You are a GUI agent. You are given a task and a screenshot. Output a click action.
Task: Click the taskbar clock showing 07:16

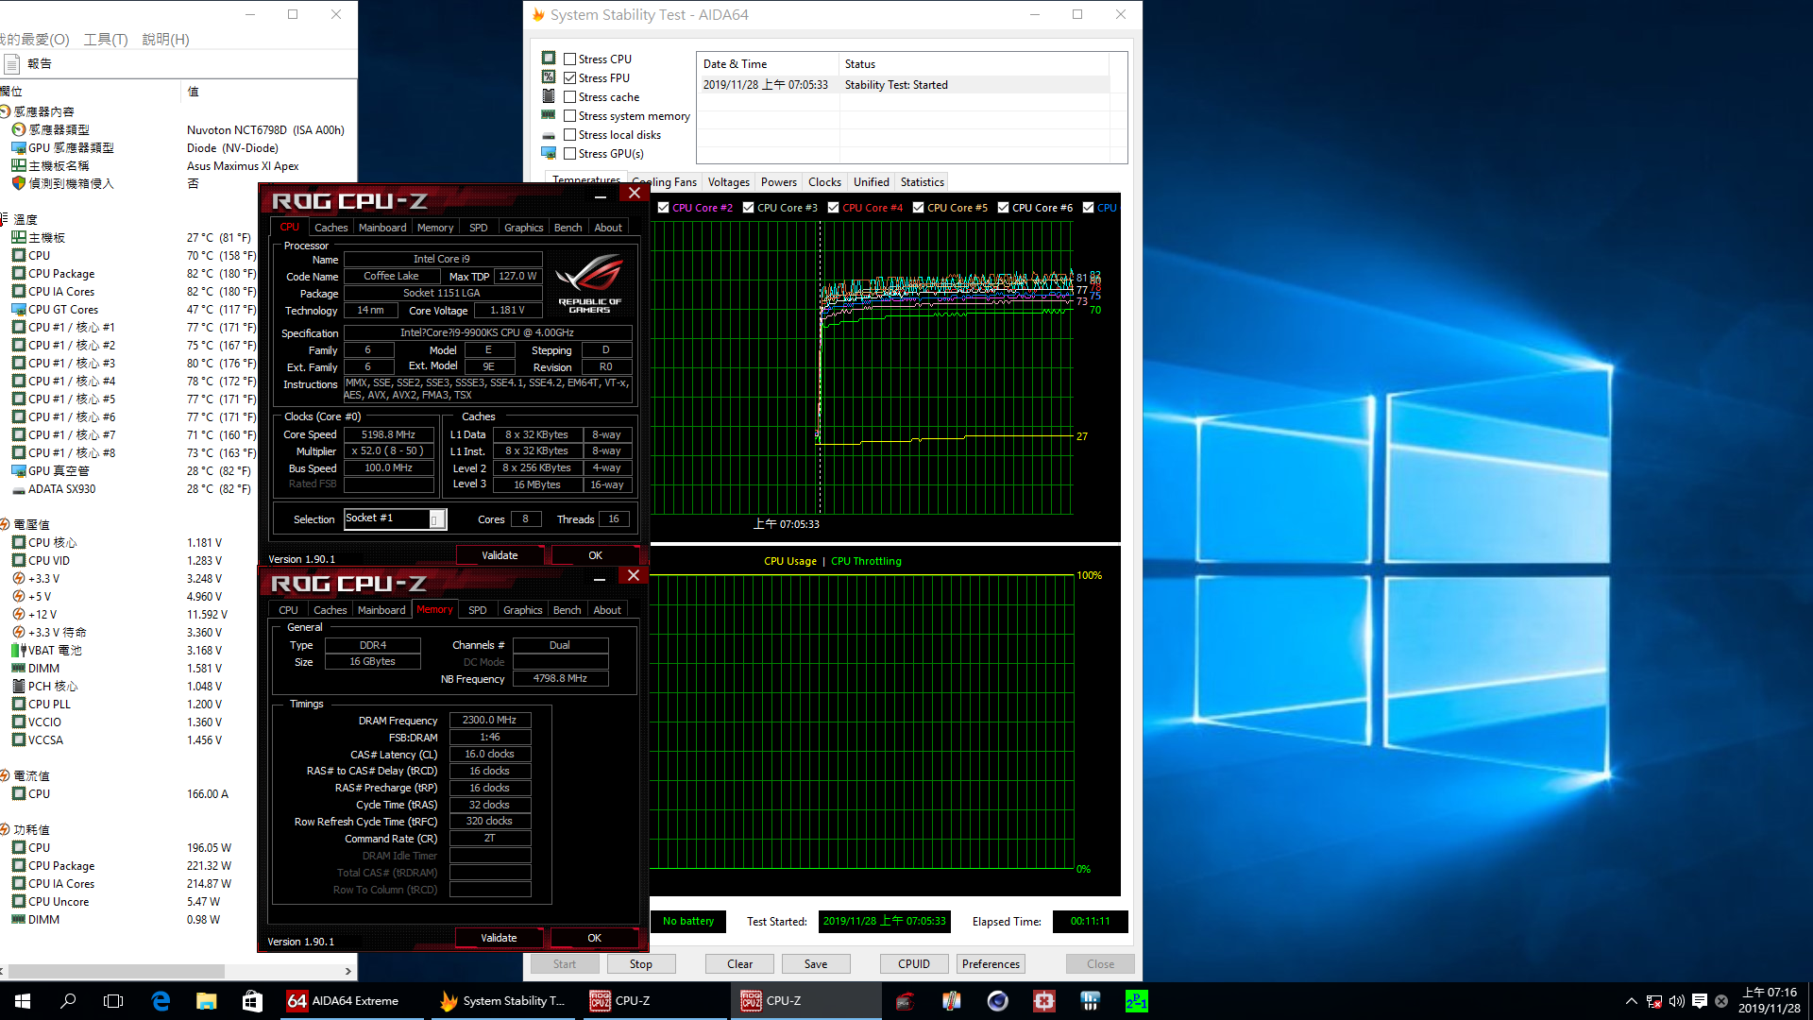1770,1001
